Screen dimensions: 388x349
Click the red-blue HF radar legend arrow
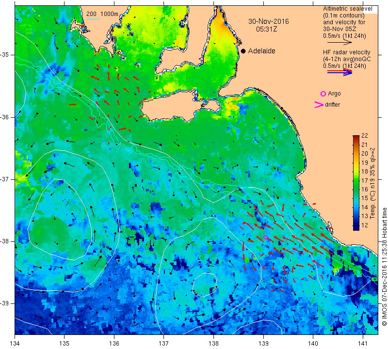339,72
